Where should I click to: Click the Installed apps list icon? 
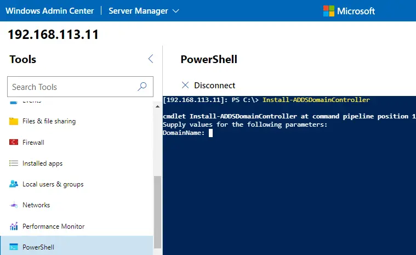[14, 163]
